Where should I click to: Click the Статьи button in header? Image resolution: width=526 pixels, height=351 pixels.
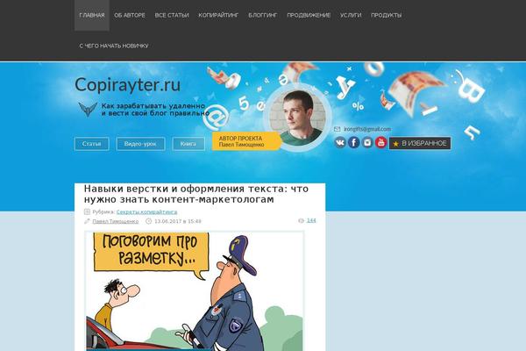(x=91, y=144)
